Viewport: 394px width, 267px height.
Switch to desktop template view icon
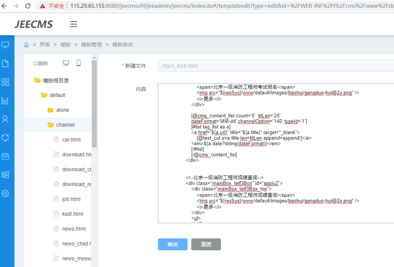point(66,63)
